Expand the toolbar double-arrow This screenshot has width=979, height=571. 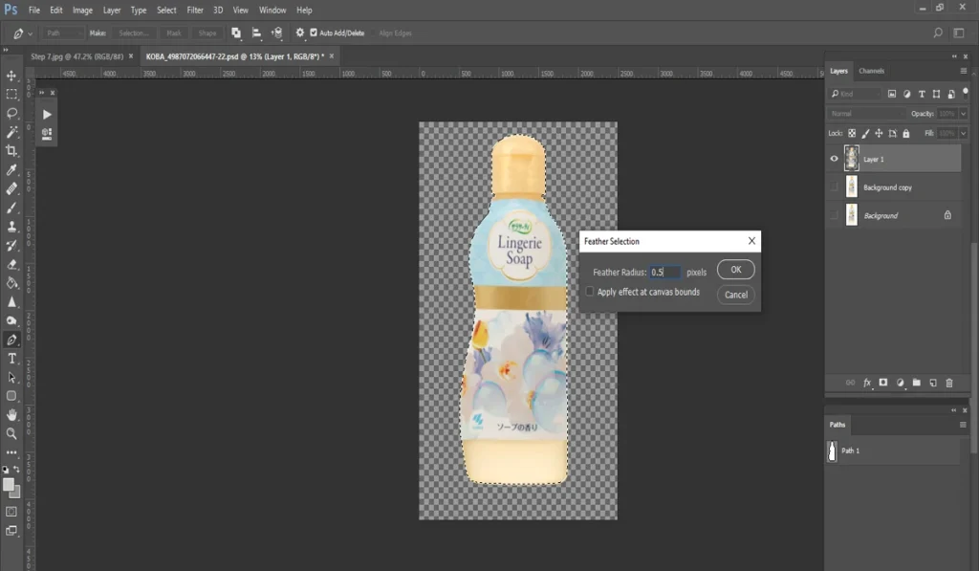[x=6, y=50]
